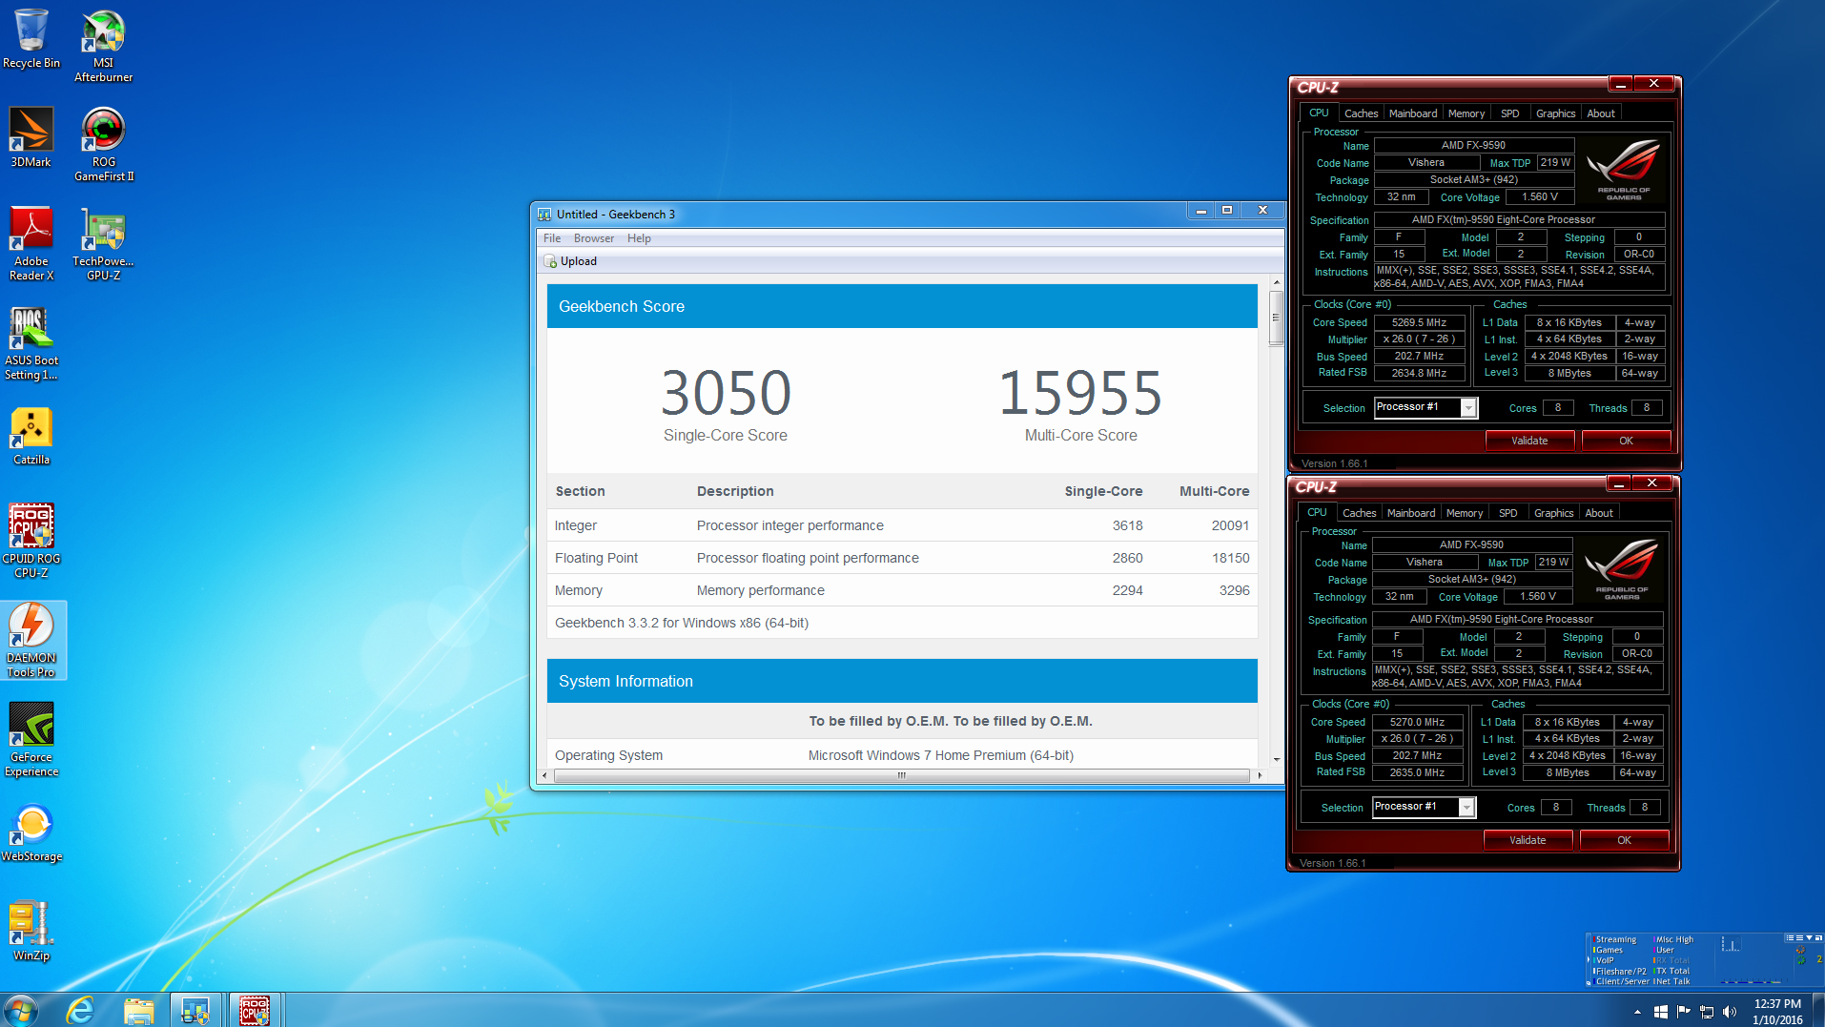The image size is (1825, 1027).
Task: Click OK in lower CPU-Z window
Action: coord(1624,840)
